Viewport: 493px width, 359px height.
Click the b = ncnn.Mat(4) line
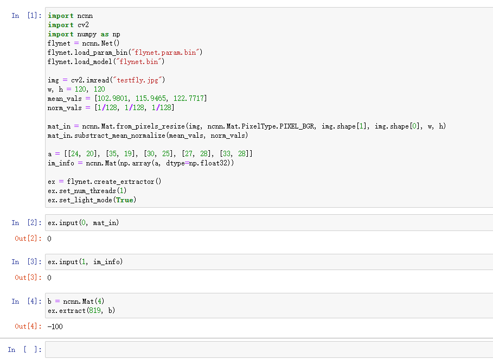pos(73,301)
